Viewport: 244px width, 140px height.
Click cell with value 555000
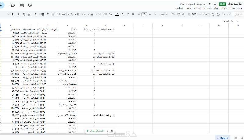click(15, 112)
